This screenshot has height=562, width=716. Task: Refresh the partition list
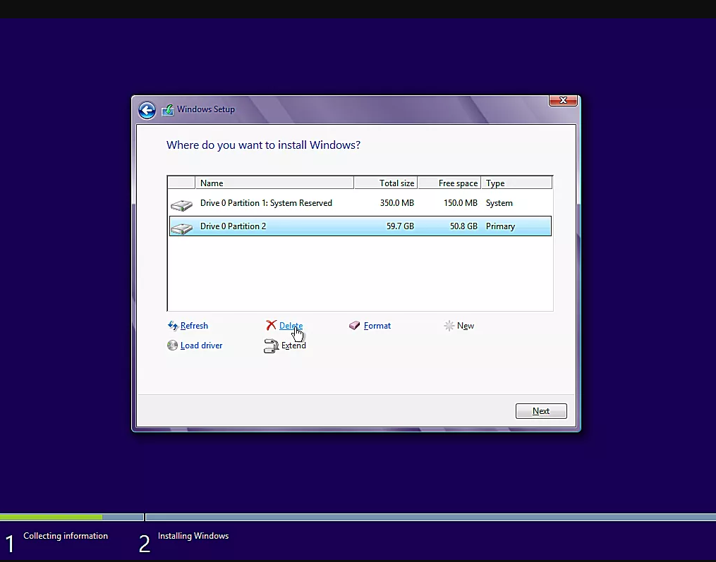coord(194,326)
